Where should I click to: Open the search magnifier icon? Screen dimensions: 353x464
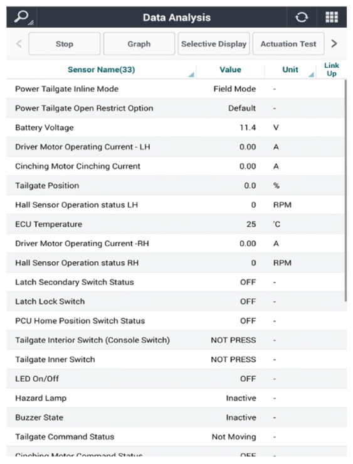(23, 17)
